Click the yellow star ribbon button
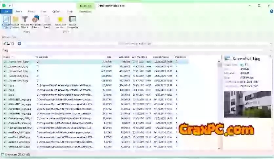This screenshot has height=159, width=274. click(60, 22)
